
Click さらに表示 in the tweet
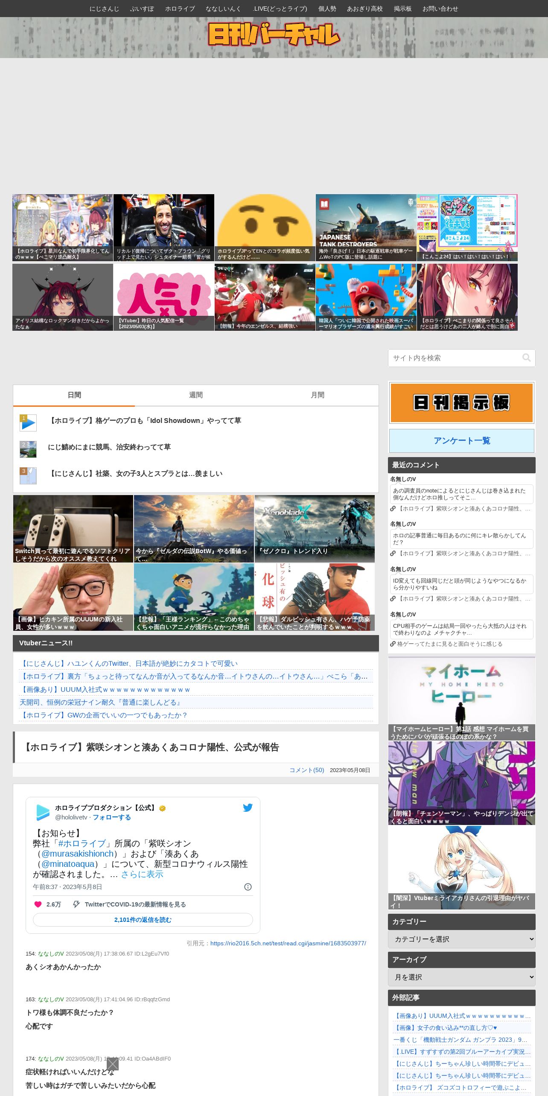tap(142, 874)
